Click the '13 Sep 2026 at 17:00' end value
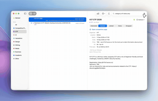This screenshot has height=101, width=158. (103, 40)
